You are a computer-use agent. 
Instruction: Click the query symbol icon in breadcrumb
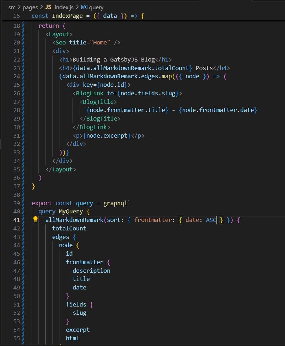[84, 7]
